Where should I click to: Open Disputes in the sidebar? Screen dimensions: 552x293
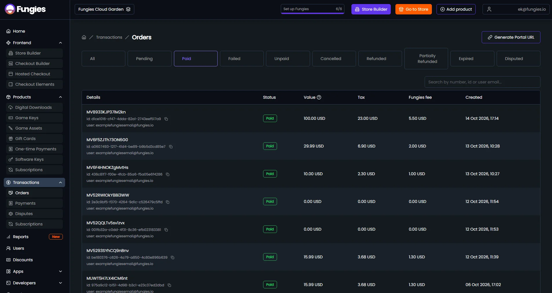click(x=34, y=214)
